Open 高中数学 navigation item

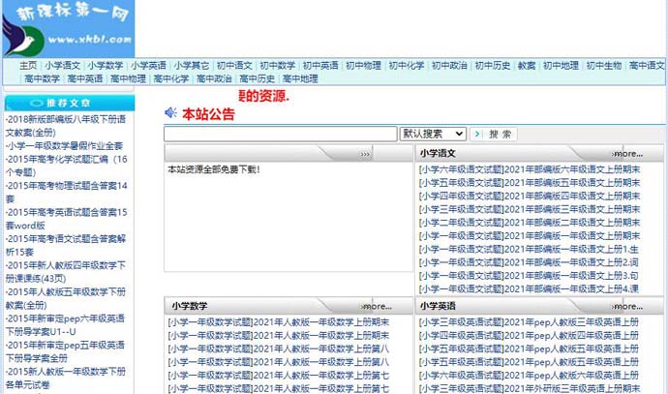point(43,78)
